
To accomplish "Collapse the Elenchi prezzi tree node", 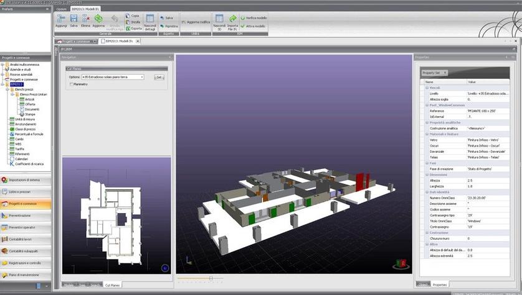I will click(7, 89).
